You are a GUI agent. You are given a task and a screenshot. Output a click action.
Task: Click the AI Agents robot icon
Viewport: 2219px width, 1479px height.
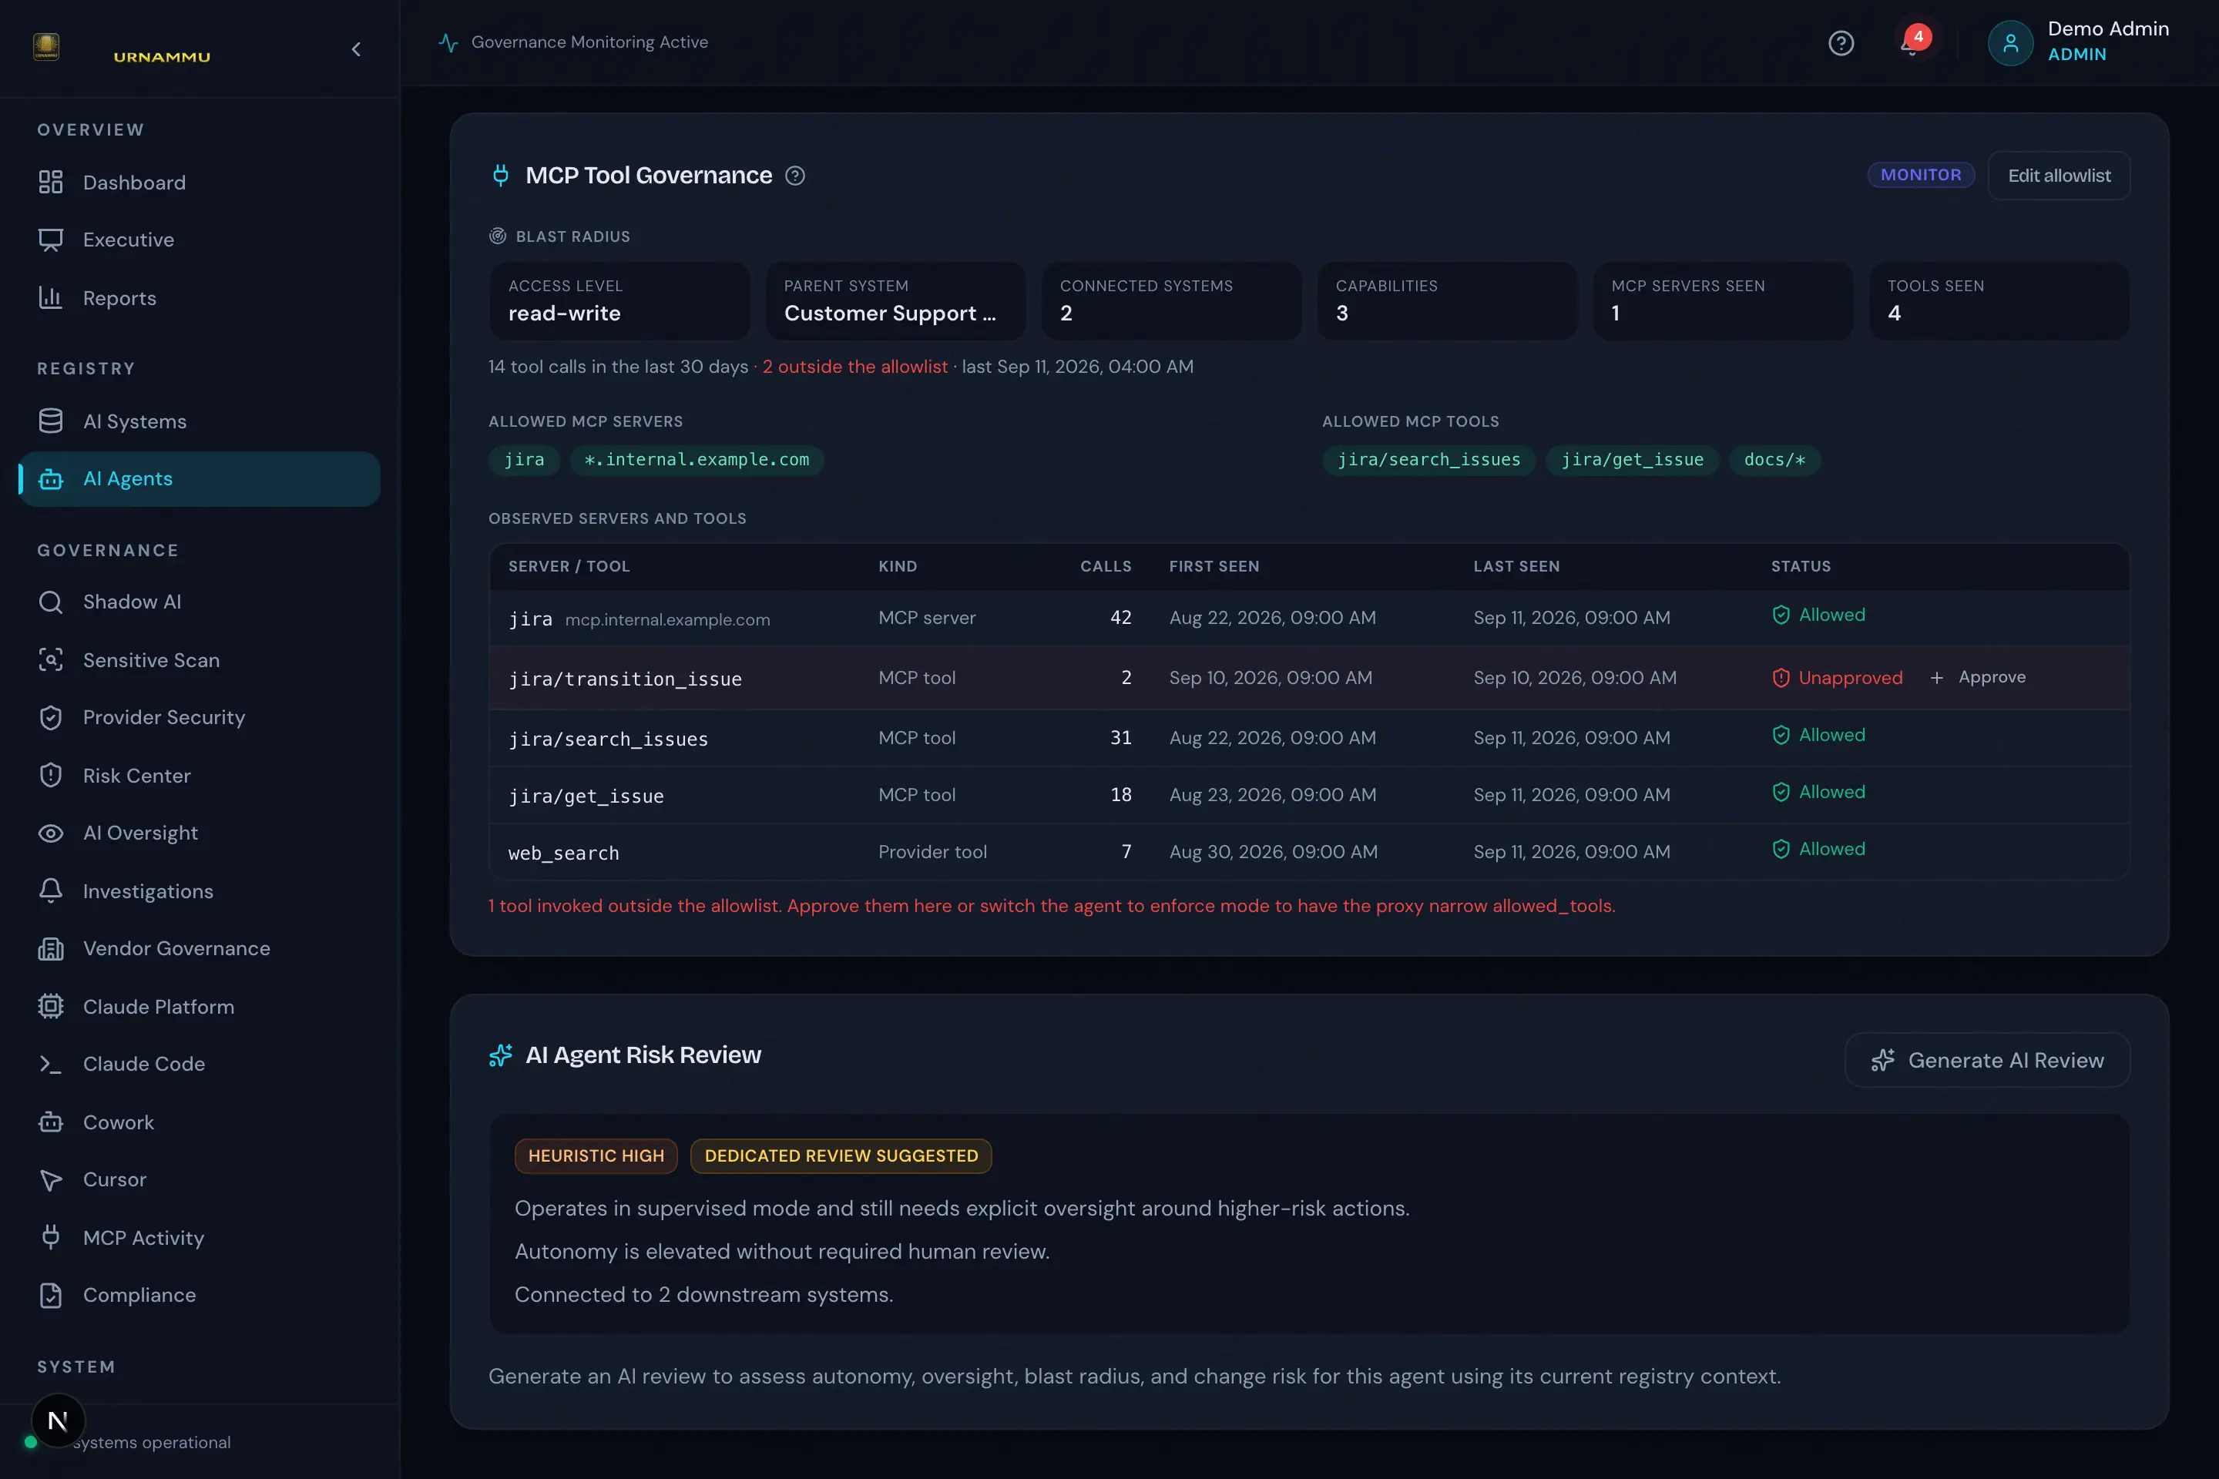tap(51, 479)
